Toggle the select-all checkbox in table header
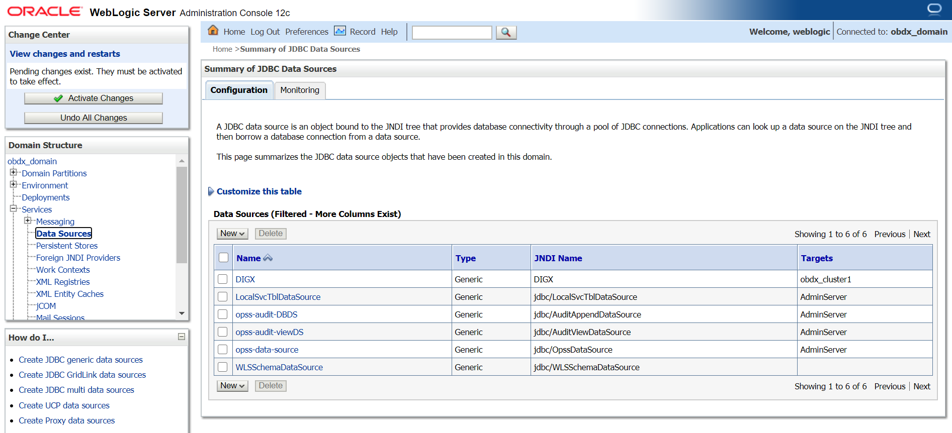Image resolution: width=952 pixels, height=433 pixels. click(224, 258)
